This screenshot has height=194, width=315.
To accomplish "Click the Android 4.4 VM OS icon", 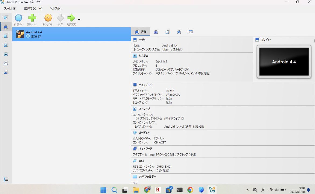I will pyautogui.click(x=20, y=34).
